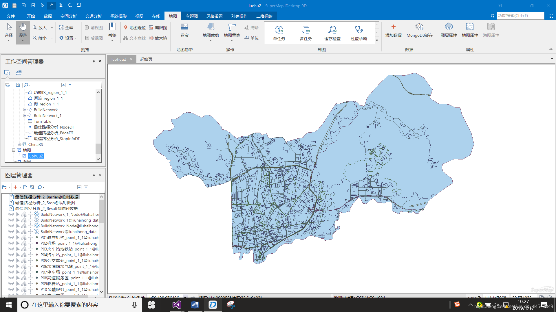Switch to the 起始页 start page tab

point(146,59)
